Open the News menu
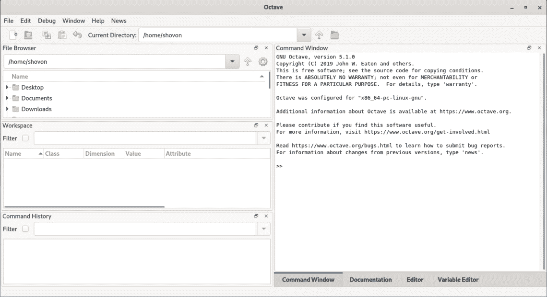 point(119,21)
